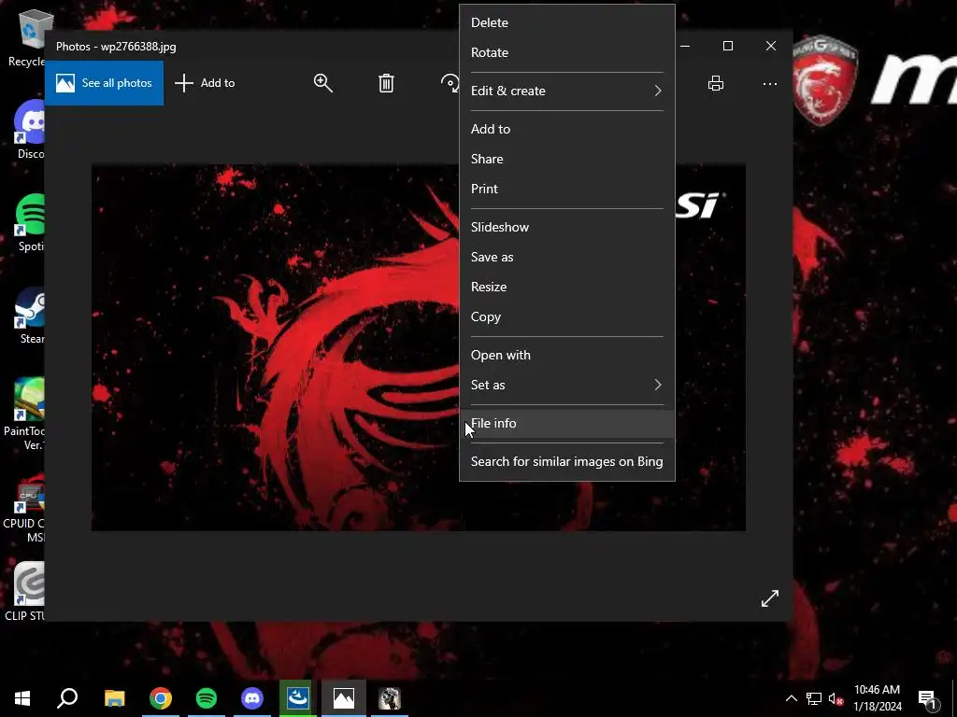Choose Share in the context menu
Viewport: 957px width, 717px height.
tap(567, 159)
